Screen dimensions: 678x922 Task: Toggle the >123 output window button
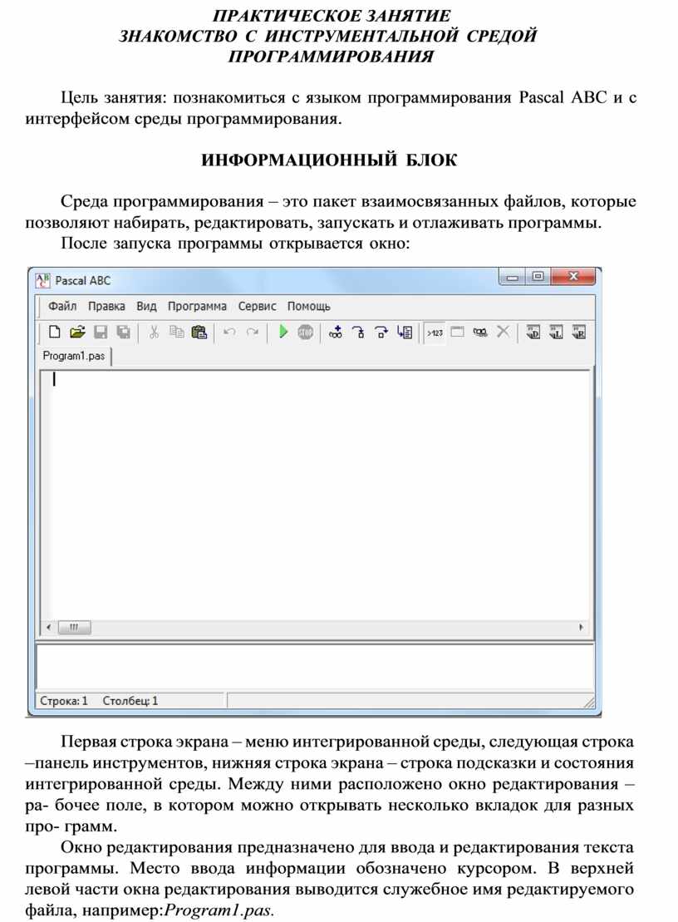(435, 333)
